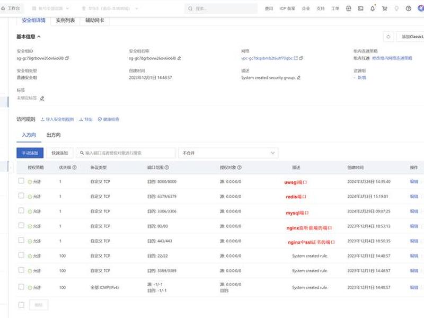The height and width of the screenshot is (318, 424).
Task: Open the ICP 备案 menu
Action: [287, 8]
